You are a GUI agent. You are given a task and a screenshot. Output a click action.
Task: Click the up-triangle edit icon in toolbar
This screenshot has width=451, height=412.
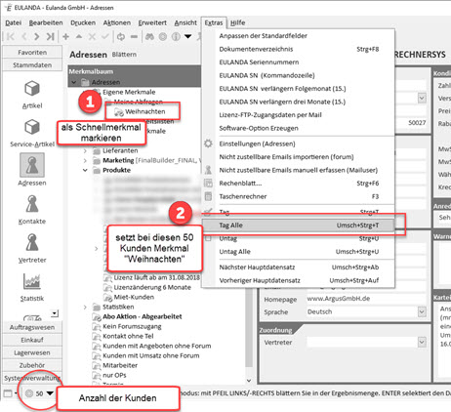point(79,36)
